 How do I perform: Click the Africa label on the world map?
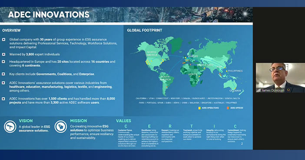192,74
